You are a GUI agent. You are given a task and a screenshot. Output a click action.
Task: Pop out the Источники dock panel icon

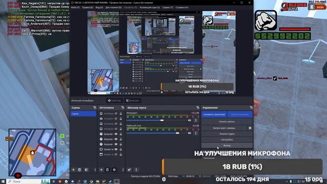point(123,108)
